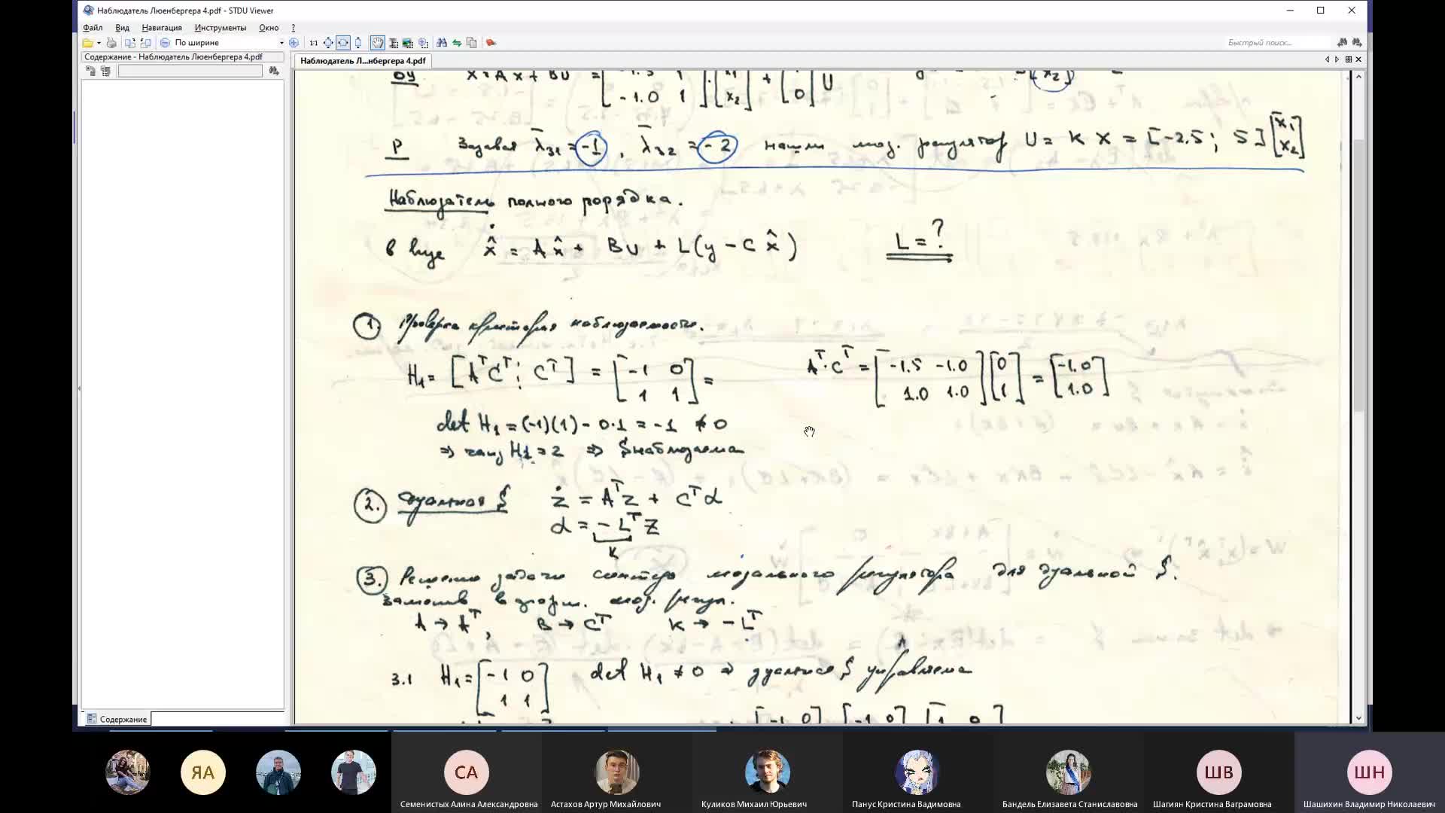Open the Инструменты menu
This screenshot has height=813, width=1445.
pyautogui.click(x=220, y=28)
